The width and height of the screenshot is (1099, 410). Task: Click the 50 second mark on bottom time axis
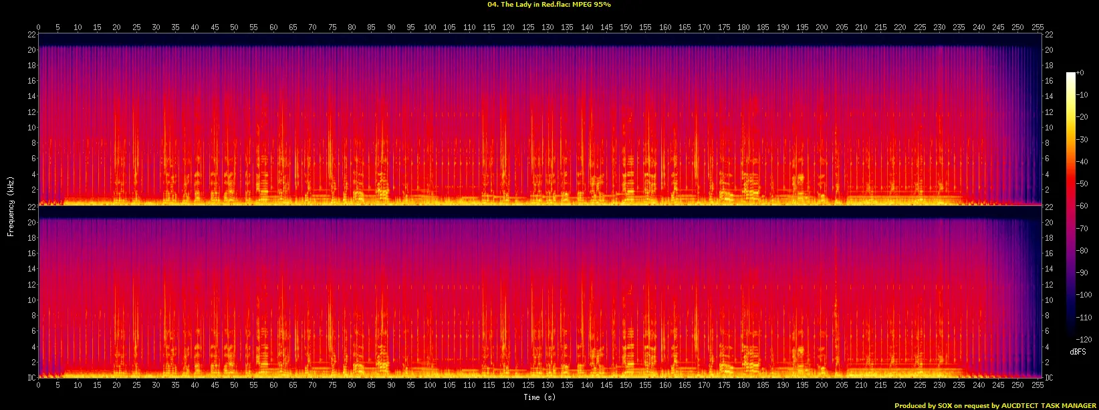tap(234, 385)
